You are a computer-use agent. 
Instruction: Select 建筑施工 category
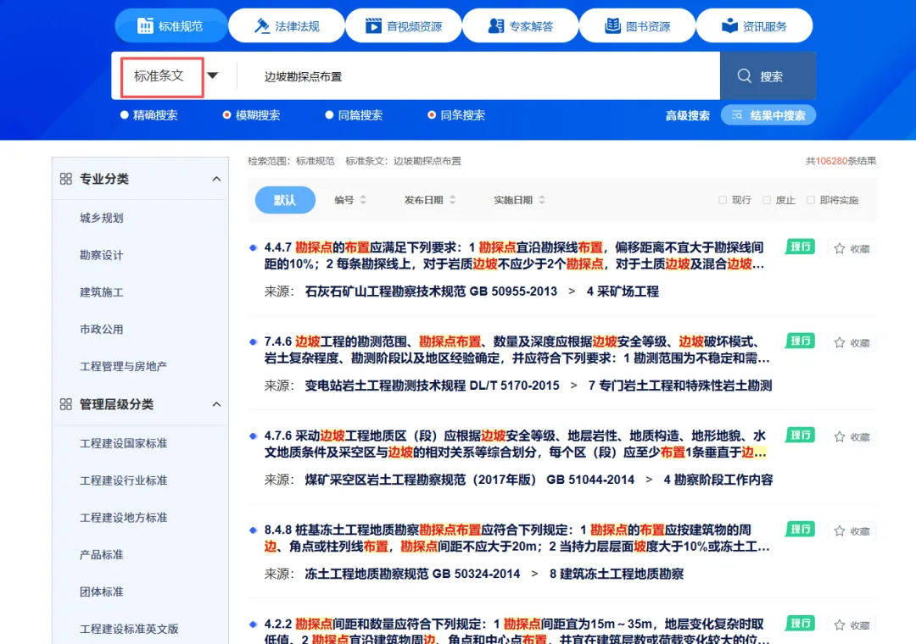tap(102, 292)
